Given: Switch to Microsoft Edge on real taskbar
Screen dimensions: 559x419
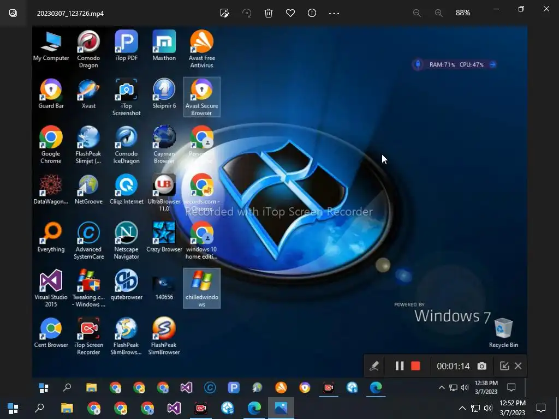Looking at the screenshot, I should coord(254,408).
